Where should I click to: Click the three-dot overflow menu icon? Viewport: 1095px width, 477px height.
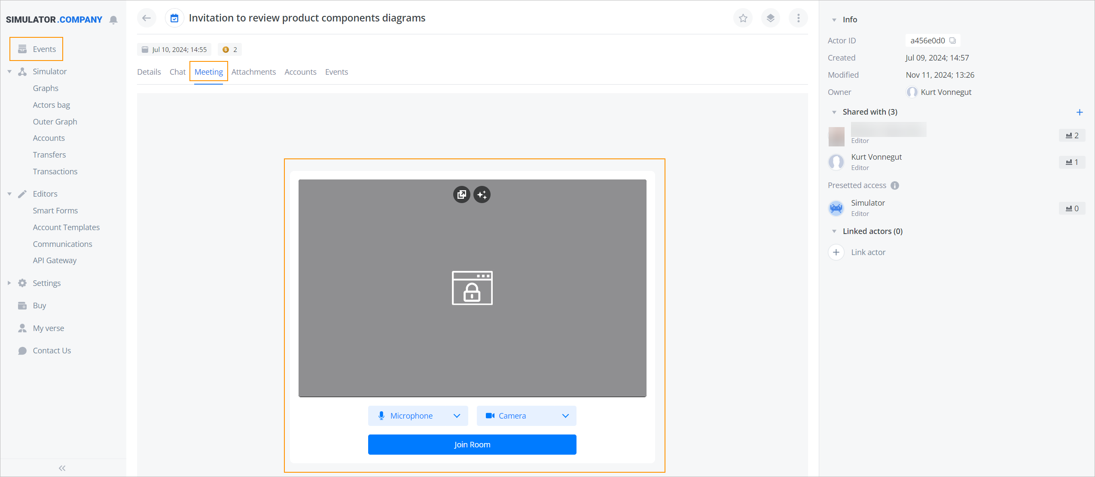point(798,18)
